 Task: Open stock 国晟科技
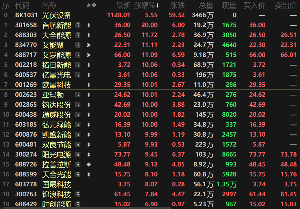coord(57,185)
